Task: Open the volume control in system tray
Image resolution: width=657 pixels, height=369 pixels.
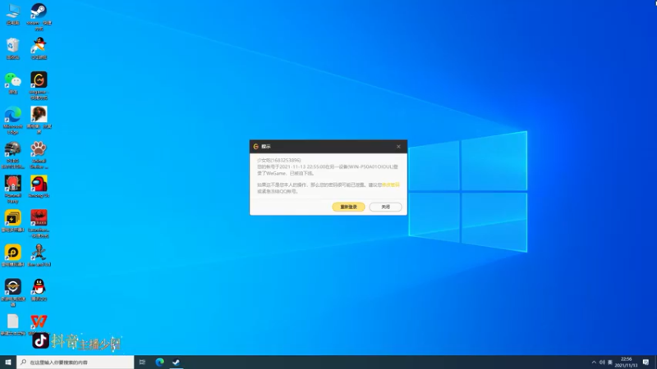Action: click(602, 362)
